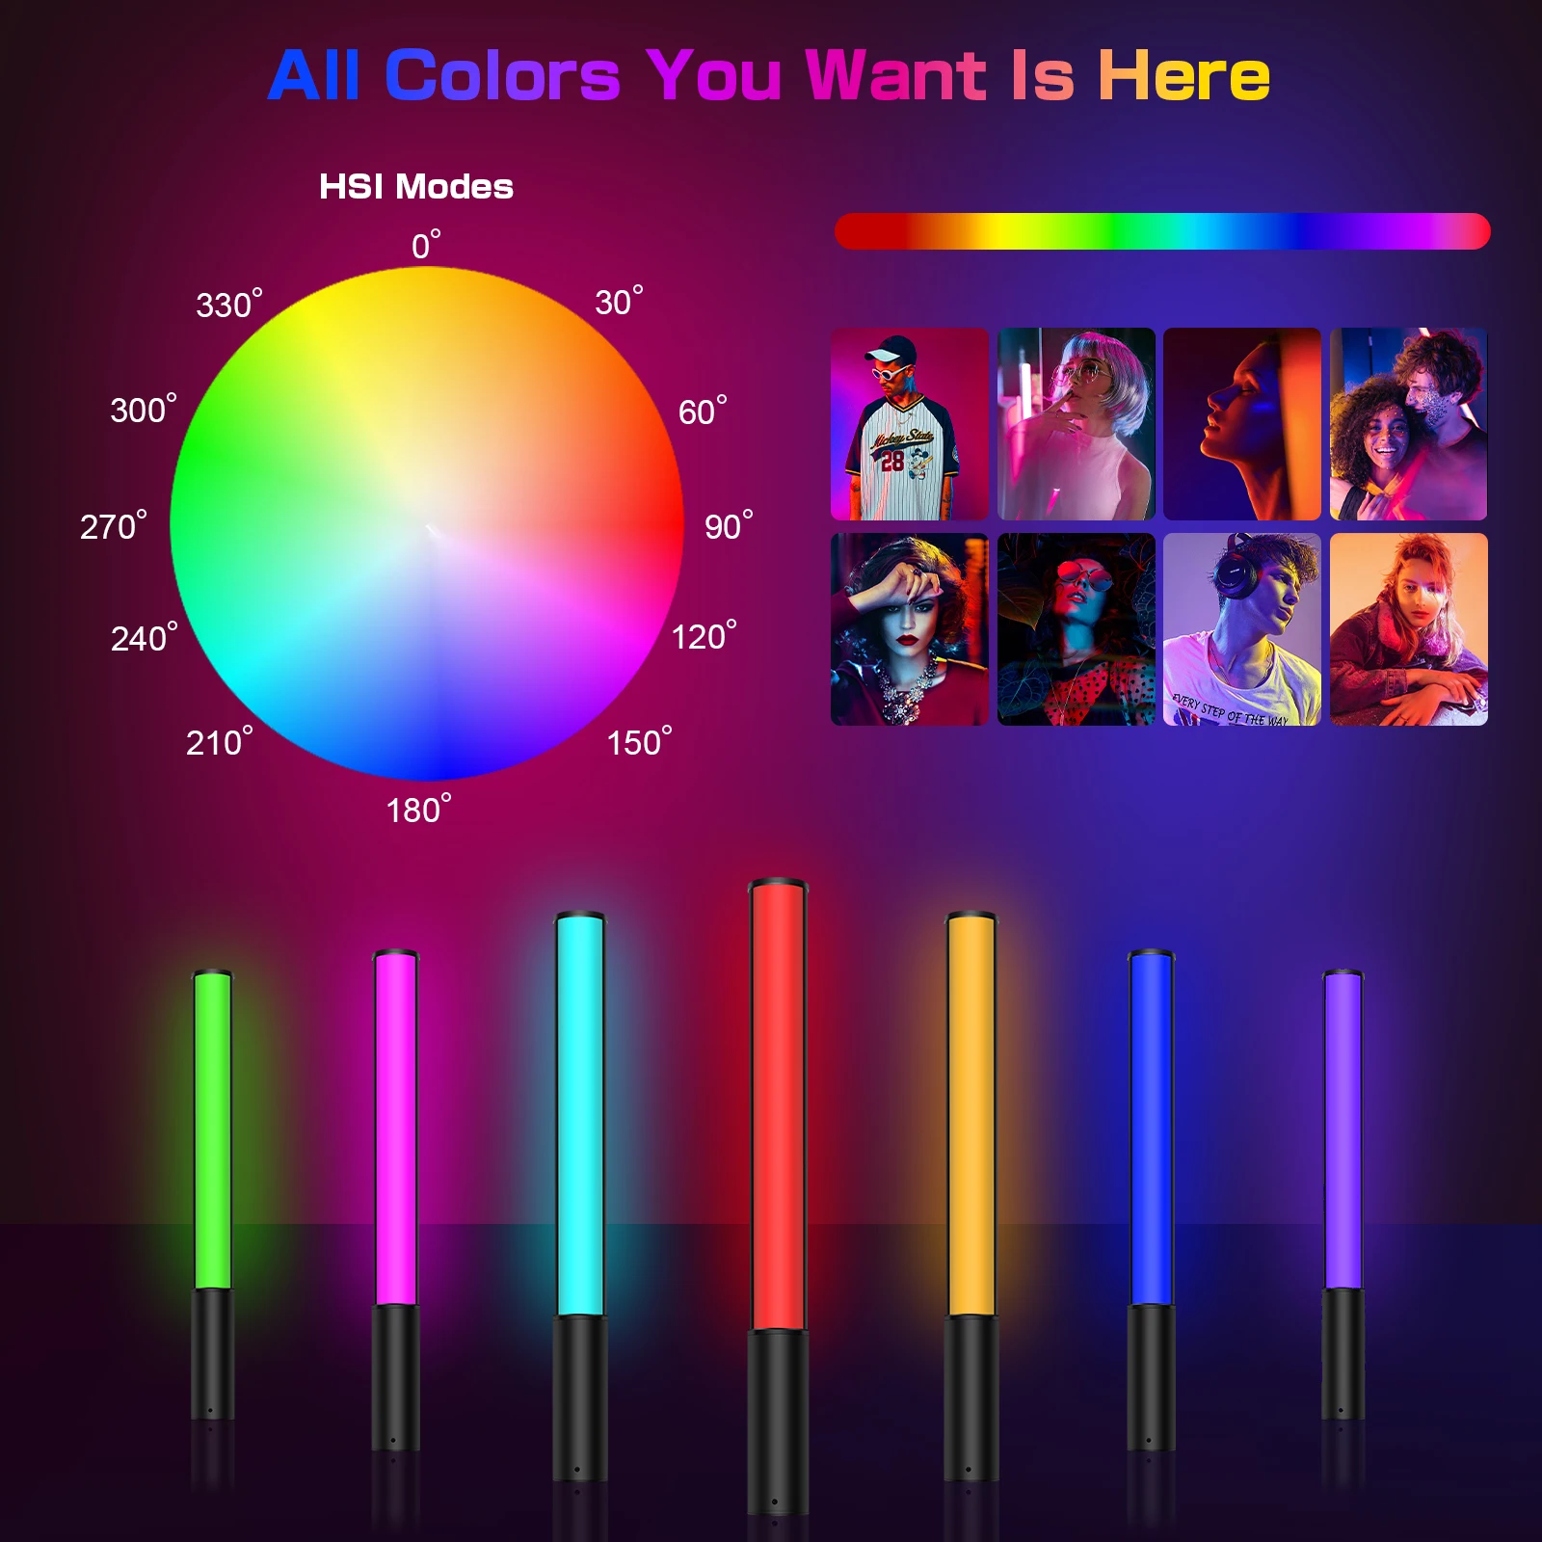
Task: Click the green light wand
Action: (212, 1195)
